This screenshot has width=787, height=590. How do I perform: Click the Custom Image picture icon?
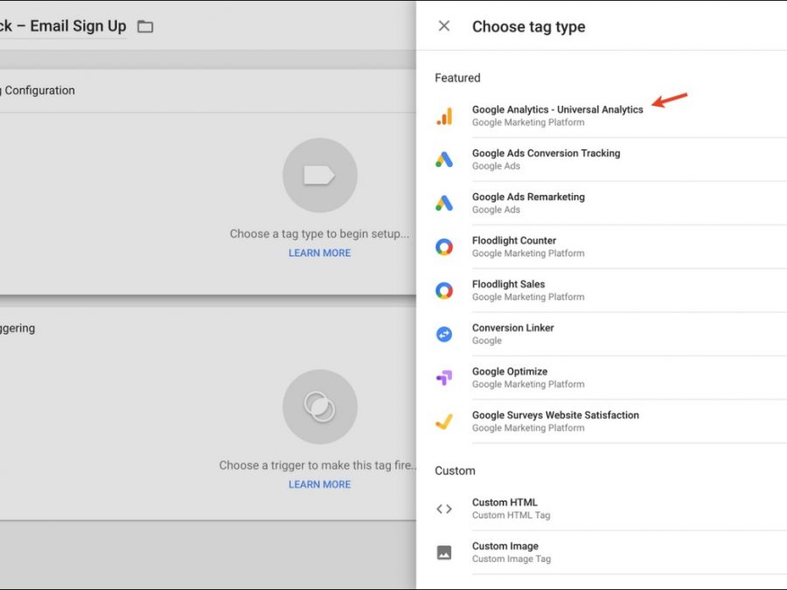(x=444, y=552)
